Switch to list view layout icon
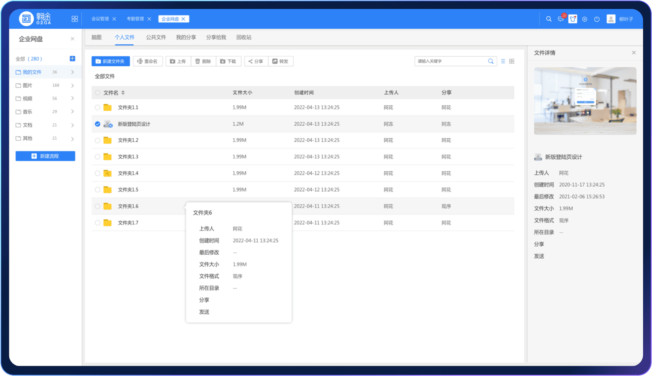The height and width of the screenshot is (376, 652). [503, 61]
